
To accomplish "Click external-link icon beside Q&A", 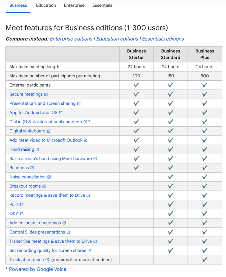I will pos(22,214).
